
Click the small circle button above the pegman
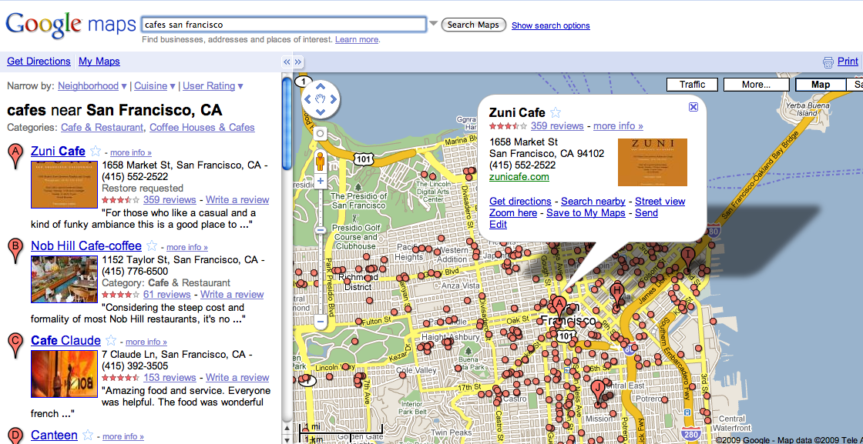[321, 134]
